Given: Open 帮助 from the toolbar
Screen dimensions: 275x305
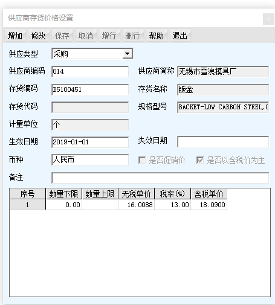Looking at the screenshot, I should pyautogui.click(x=156, y=36).
